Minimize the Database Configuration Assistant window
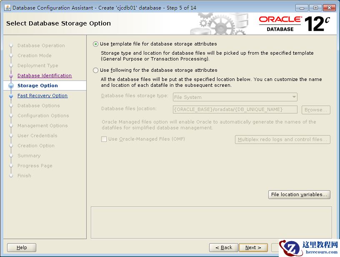The width and height of the screenshot is (340, 257). click(x=302, y=8)
